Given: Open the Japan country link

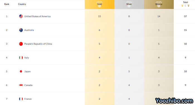Looking at the screenshot, I should click(27, 71).
